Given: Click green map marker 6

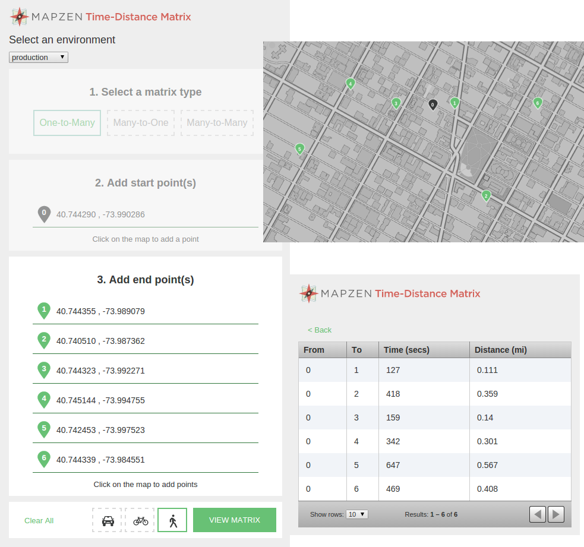Looking at the screenshot, I should point(538,103).
